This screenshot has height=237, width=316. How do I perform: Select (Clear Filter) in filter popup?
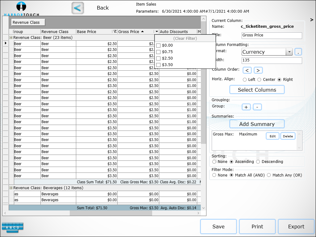pos(185,39)
